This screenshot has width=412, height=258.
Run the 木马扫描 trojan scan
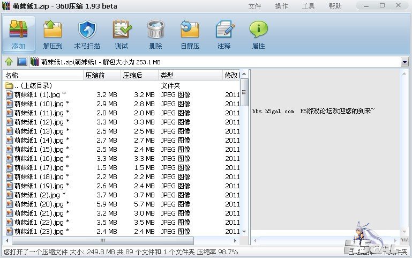(87, 34)
